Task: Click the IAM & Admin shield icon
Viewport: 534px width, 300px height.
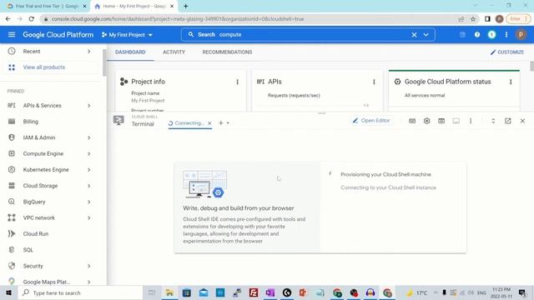Action: [x=12, y=137]
